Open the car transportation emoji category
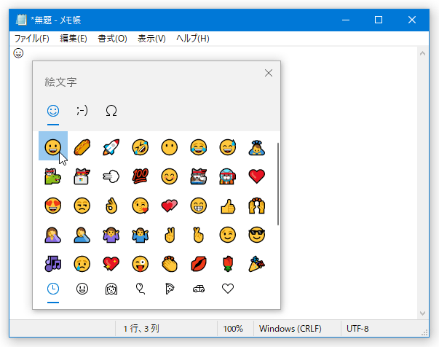The height and width of the screenshot is (347, 439). [199, 289]
